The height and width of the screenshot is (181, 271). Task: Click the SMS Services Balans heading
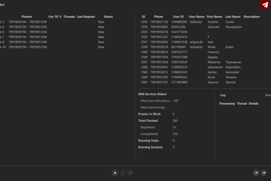tap(153, 94)
